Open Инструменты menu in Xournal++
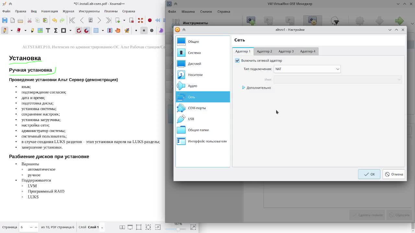This screenshot has width=415, height=233. (x=89, y=11)
